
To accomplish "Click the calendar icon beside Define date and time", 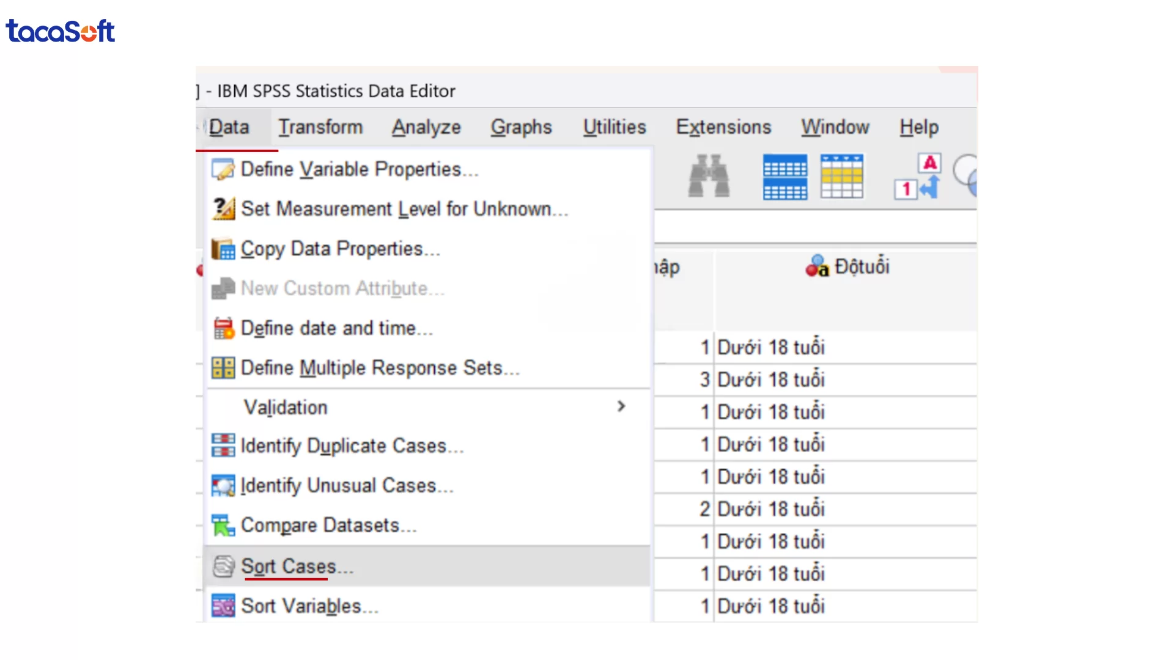I will pyautogui.click(x=223, y=328).
